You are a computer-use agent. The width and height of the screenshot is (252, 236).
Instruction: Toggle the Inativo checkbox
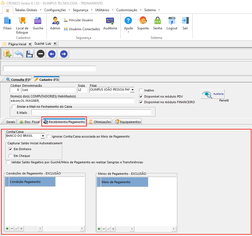[x=141, y=90]
